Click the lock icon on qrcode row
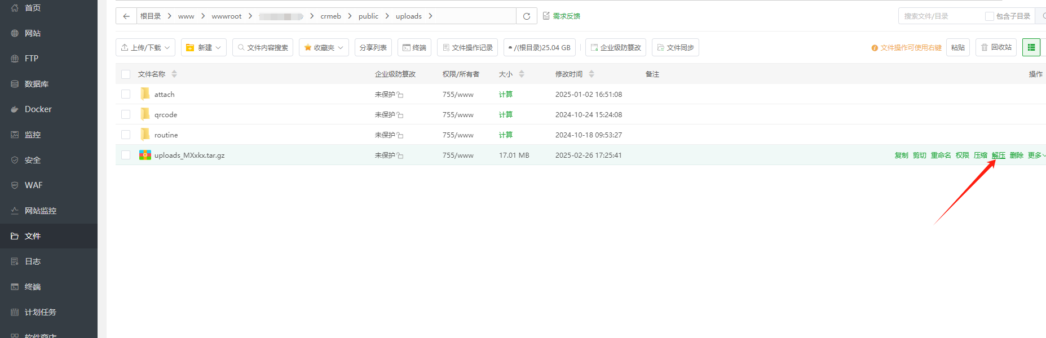This screenshot has width=1046, height=338. tap(400, 115)
